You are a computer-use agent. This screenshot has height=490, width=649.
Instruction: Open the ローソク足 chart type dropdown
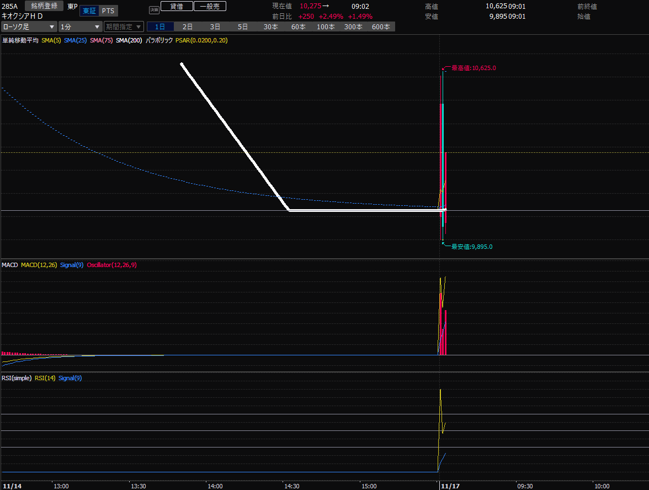coord(29,26)
